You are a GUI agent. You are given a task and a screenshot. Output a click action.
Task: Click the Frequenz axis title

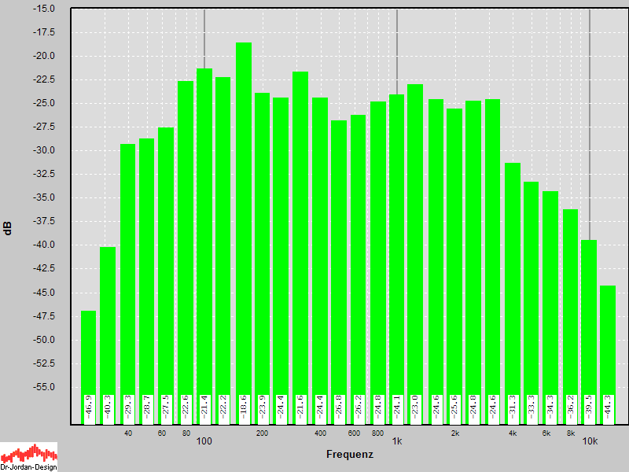pyautogui.click(x=349, y=455)
